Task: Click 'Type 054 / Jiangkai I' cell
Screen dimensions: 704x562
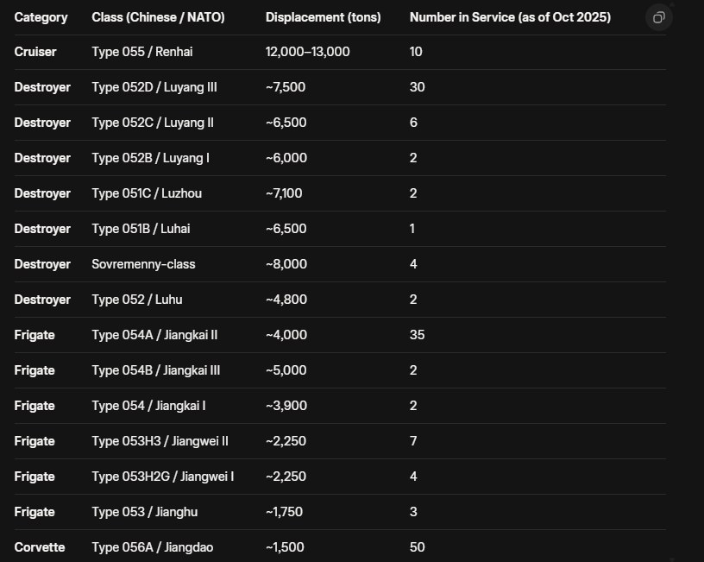Action: pyautogui.click(x=148, y=406)
